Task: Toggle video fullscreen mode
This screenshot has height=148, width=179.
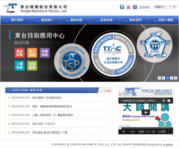Action: (170, 132)
